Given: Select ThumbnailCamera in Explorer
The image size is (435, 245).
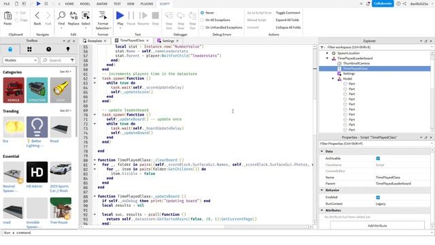Looking at the screenshot, I should pos(356,63).
